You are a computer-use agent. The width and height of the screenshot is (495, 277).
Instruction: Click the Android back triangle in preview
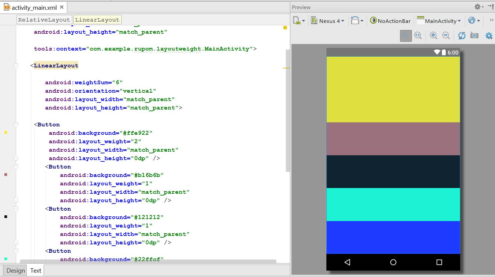point(347,262)
